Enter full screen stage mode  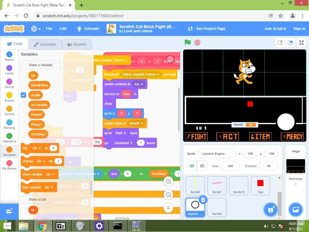point(301,43)
